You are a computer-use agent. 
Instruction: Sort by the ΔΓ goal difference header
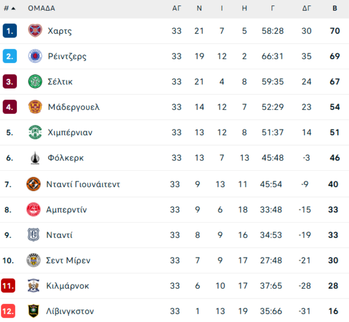coord(306,9)
